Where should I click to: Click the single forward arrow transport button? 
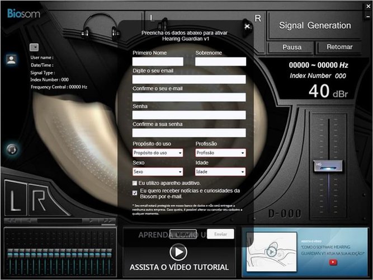click(91, 221)
